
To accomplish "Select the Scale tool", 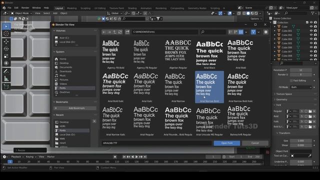I will [x=6, y=56].
